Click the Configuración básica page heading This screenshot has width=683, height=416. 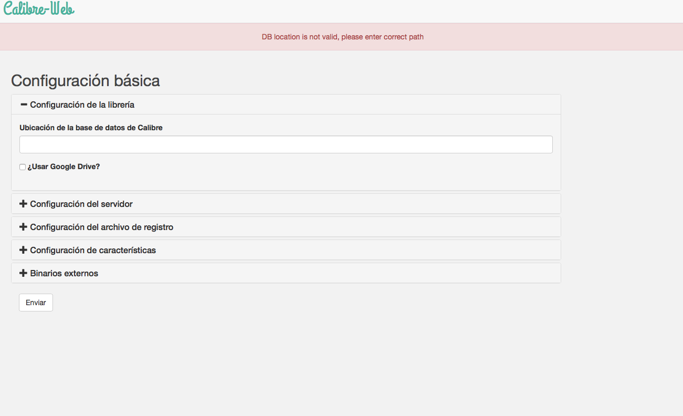point(86,81)
